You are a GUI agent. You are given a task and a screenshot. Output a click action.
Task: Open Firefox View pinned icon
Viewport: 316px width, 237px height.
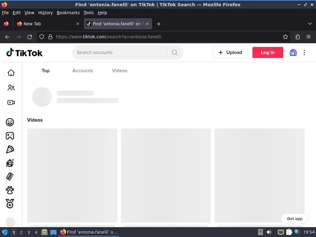(x=6, y=24)
